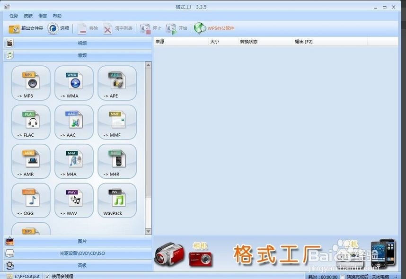
Task: Select the WMA audio format icon
Action: (73, 84)
